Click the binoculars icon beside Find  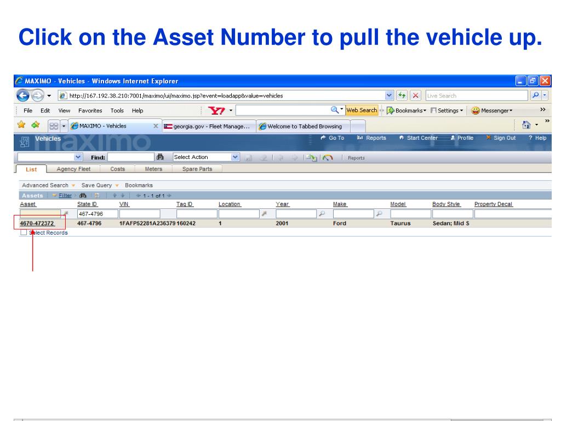tap(160, 157)
